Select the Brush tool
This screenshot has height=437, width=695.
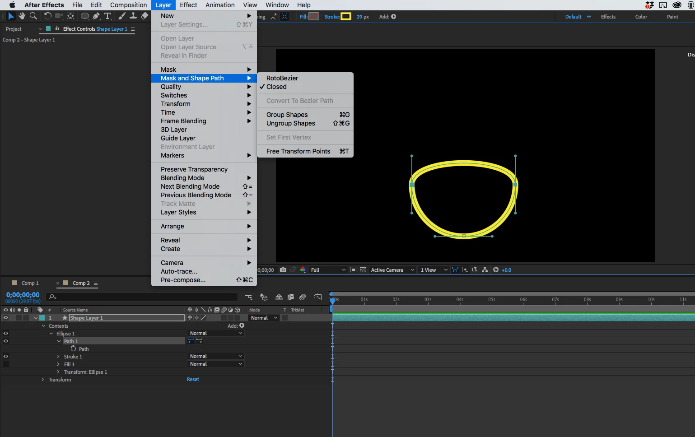coord(122,16)
